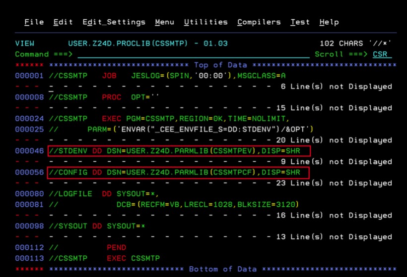Click the '15 Line(s) not Displayed' excluded row
The image size is (407, 277).
point(204,108)
